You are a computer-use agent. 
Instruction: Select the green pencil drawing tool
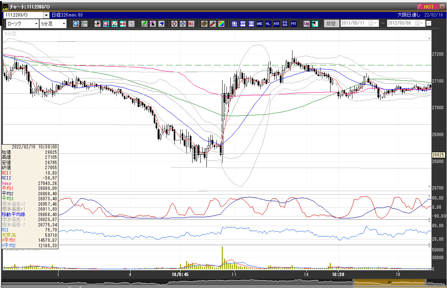[x=144, y=24]
